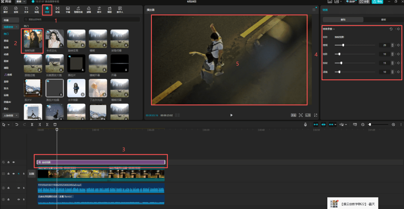Click the 导出 (Export) button
Image resolution: width=404 pixels, height=209 pixels.
pyautogui.click(x=377, y=2)
